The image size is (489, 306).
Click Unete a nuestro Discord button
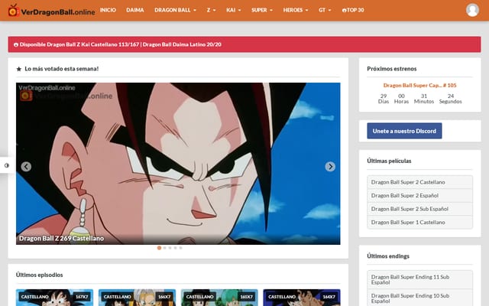point(404,131)
